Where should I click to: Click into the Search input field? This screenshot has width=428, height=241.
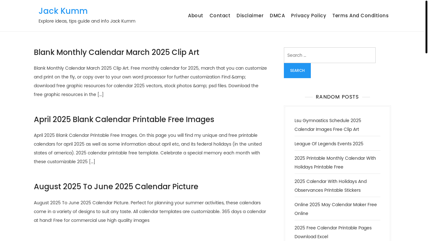click(330, 55)
